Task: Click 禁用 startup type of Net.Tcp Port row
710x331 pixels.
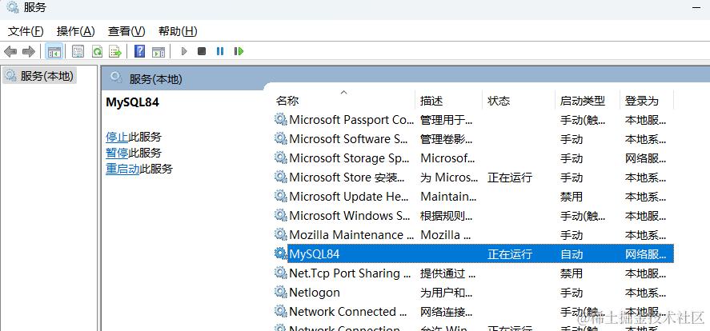Action: point(572,273)
